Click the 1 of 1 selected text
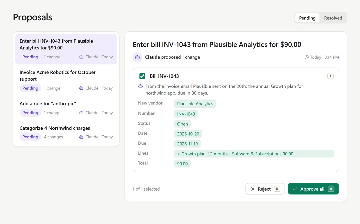 pyautogui.click(x=146, y=189)
